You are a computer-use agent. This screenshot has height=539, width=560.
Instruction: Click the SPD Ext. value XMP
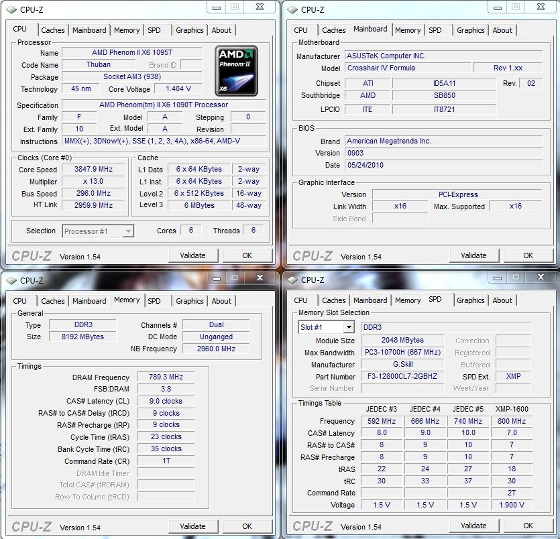click(x=513, y=376)
